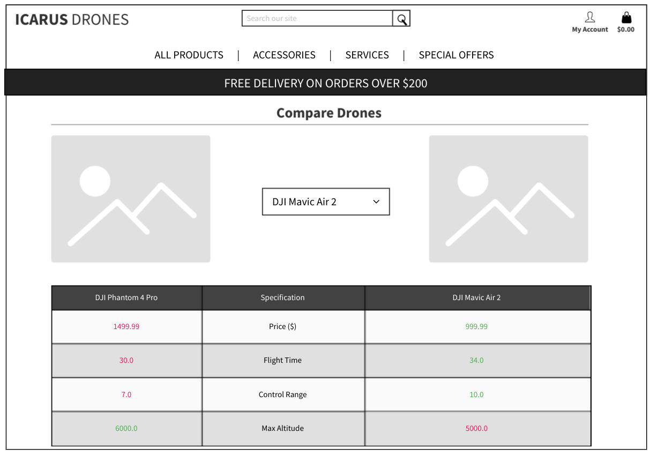Go to the Services menu item
The width and height of the screenshot is (650, 455).
tap(367, 55)
